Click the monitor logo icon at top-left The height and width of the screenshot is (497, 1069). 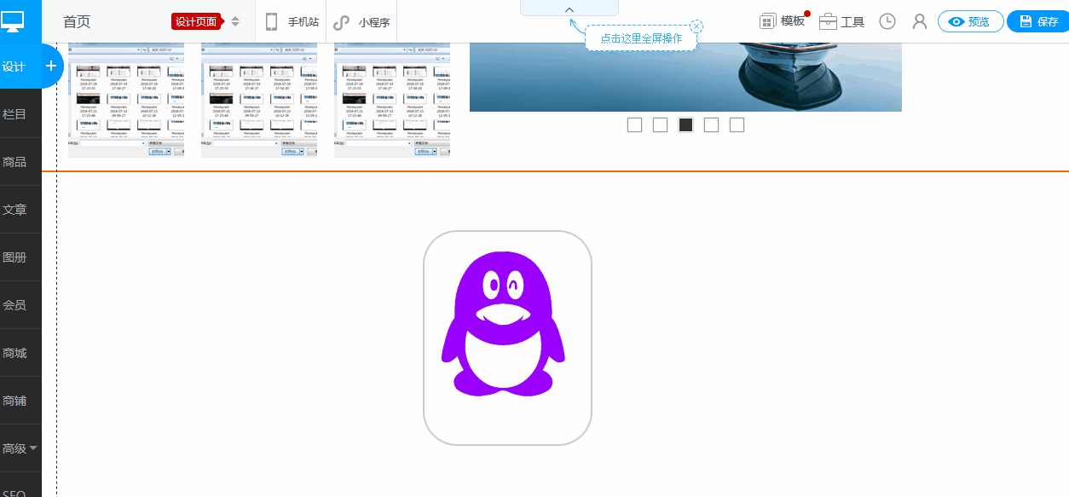tap(13, 20)
